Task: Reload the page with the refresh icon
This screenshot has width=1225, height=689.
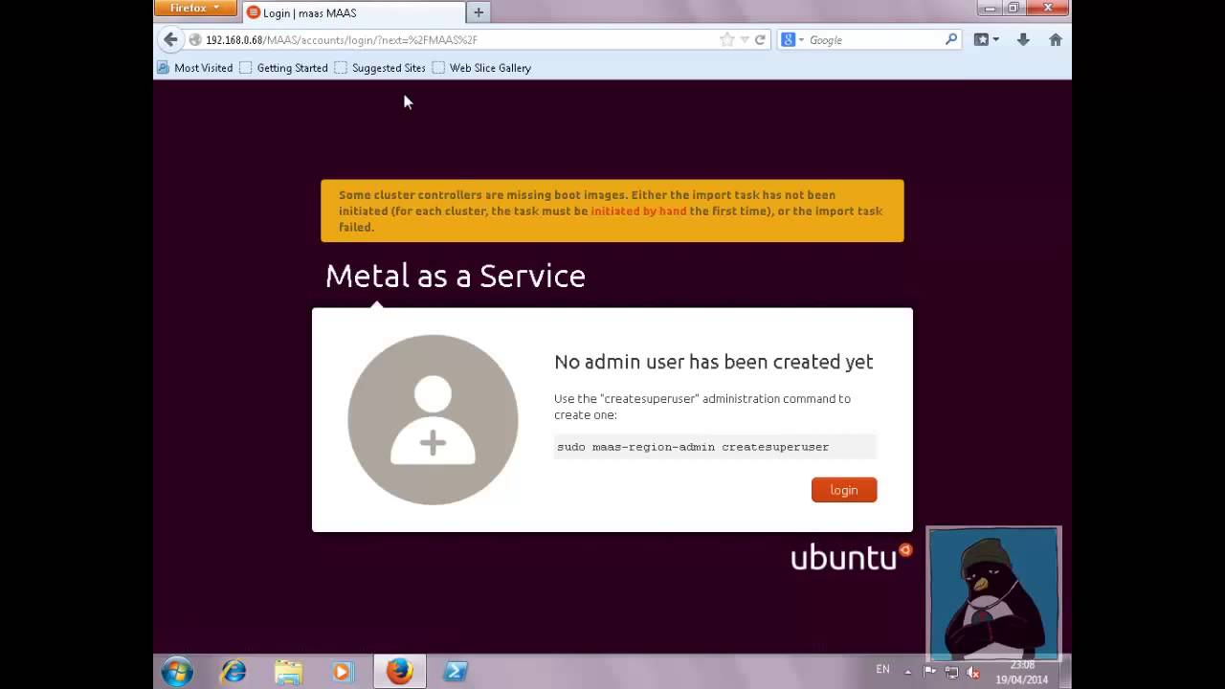Action: click(x=760, y=40)
